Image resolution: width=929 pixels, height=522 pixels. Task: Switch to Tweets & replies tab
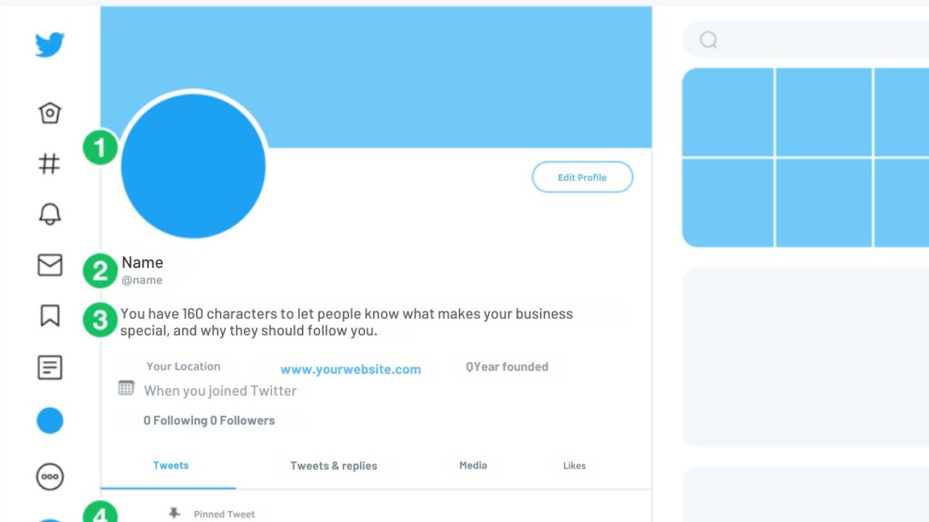tap(334, 466)
